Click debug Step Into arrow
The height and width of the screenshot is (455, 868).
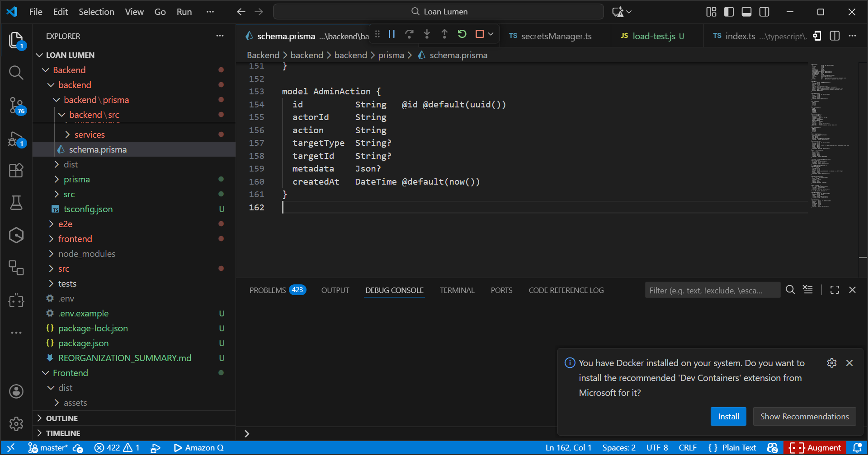[427, 34]
